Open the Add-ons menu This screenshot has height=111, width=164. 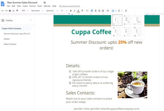tap(47, 6)
